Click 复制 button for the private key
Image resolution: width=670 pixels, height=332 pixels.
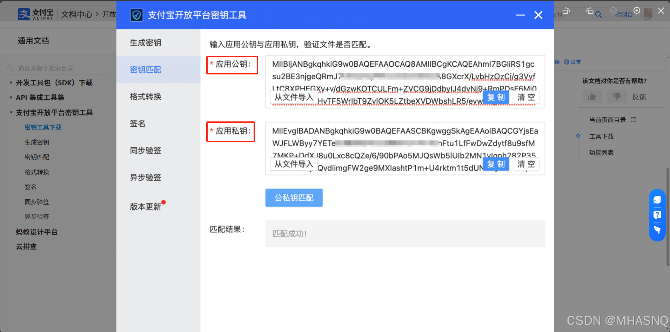tap(496, 164)
